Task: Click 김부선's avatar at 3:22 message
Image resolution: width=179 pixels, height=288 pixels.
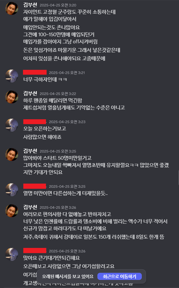Action: 12,97
